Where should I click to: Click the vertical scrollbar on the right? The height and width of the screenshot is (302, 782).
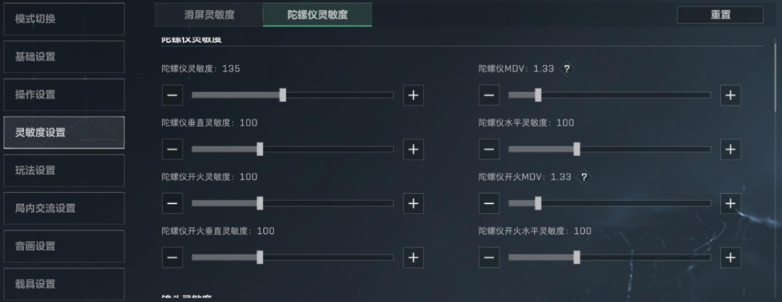(x=776, y=77)
